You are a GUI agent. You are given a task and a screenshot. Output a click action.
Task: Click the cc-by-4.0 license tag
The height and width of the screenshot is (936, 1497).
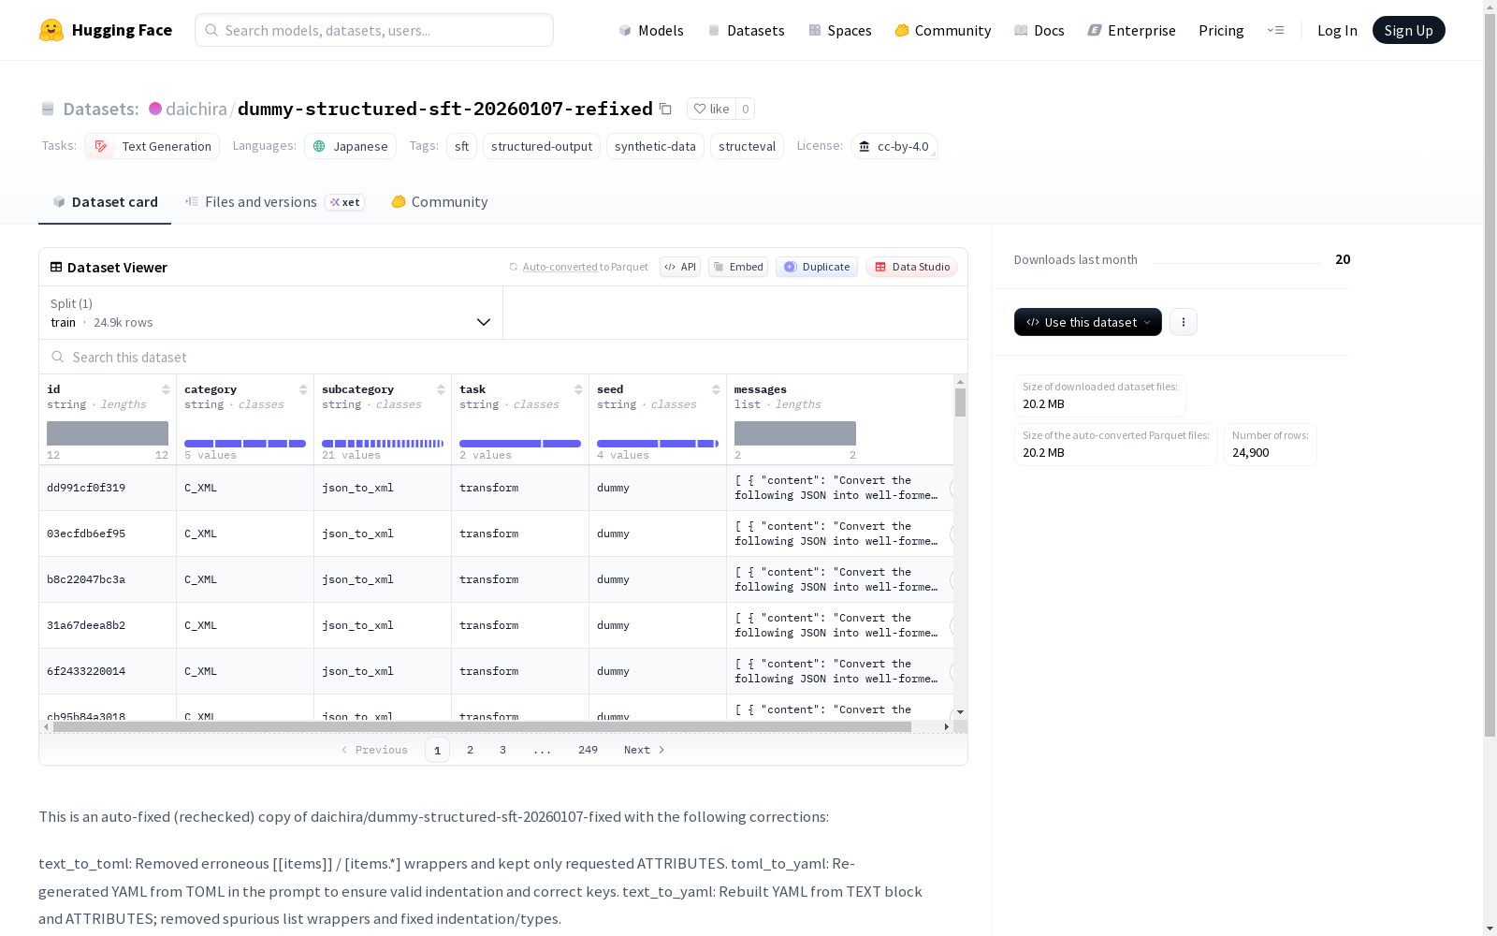coord(894,146)
